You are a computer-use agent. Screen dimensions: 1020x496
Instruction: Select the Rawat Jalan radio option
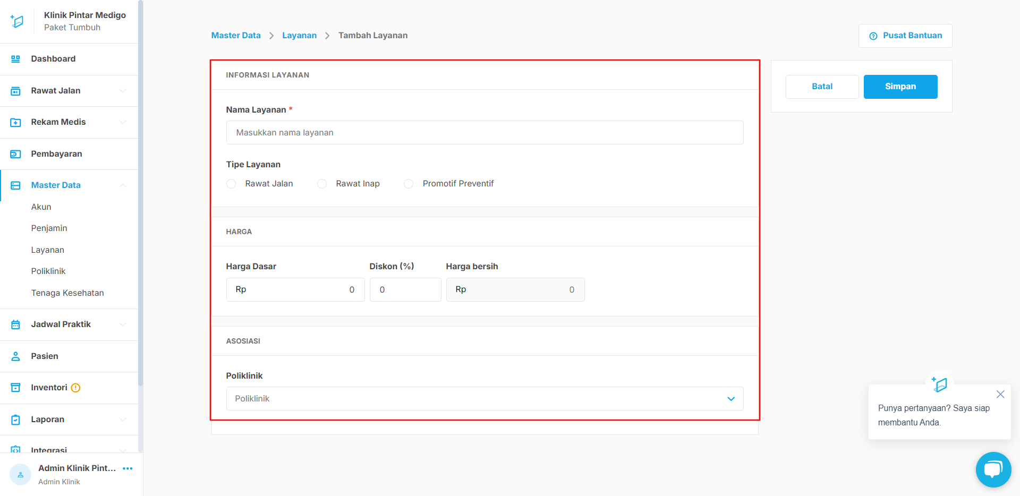pyautogui.click(x=231, y=184)
